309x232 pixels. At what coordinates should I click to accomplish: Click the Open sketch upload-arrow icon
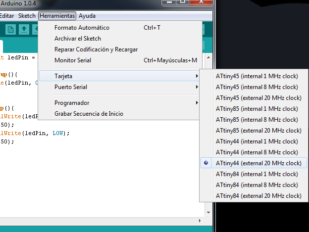pyautogui.click(x=24, y=30)
